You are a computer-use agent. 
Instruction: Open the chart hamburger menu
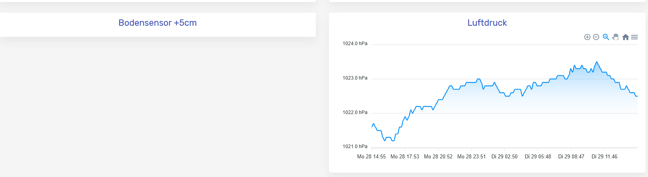coord(634,37)
